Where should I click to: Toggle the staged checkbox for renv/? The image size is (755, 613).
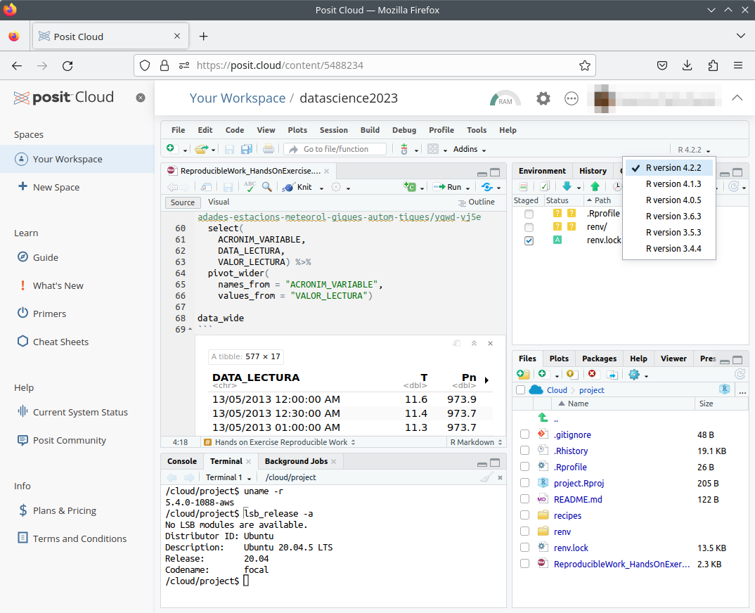pos(529,227)
